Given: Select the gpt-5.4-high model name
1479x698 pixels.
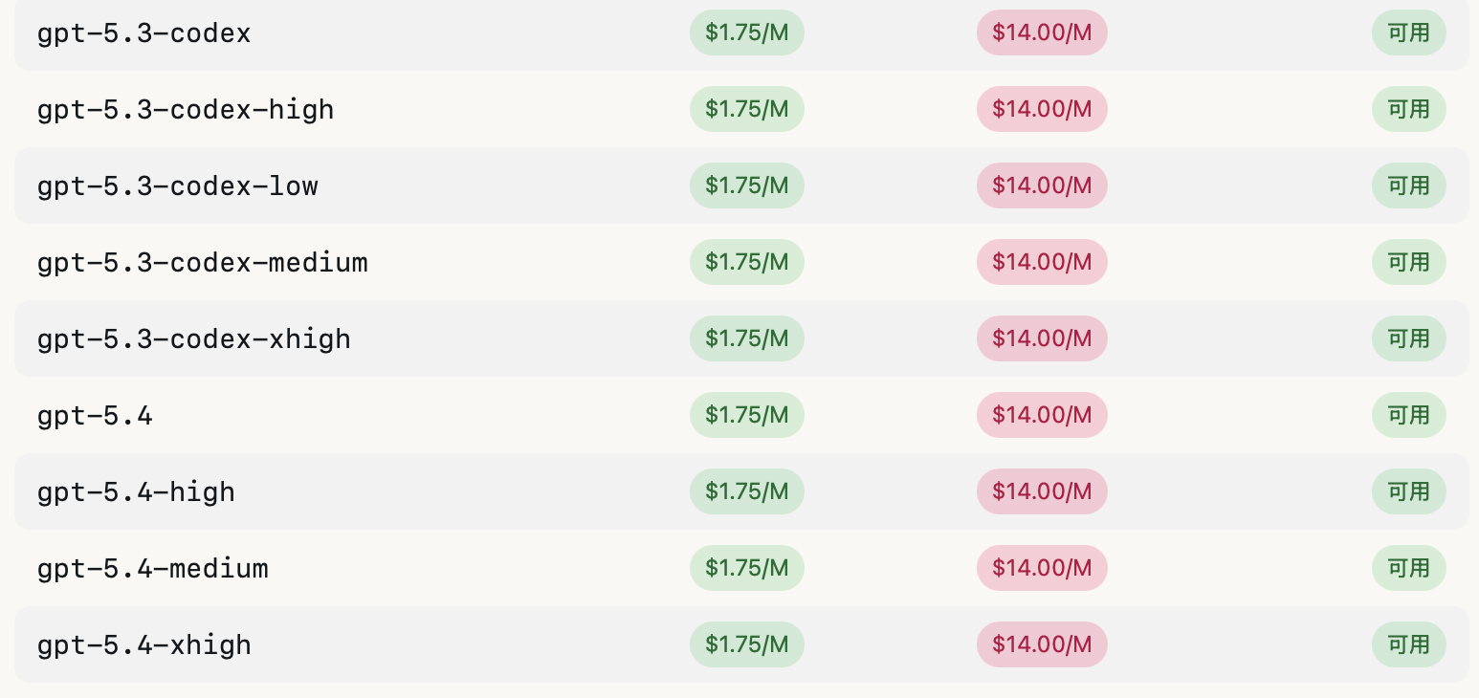Looking at the screenshot, I should (136, 491).
